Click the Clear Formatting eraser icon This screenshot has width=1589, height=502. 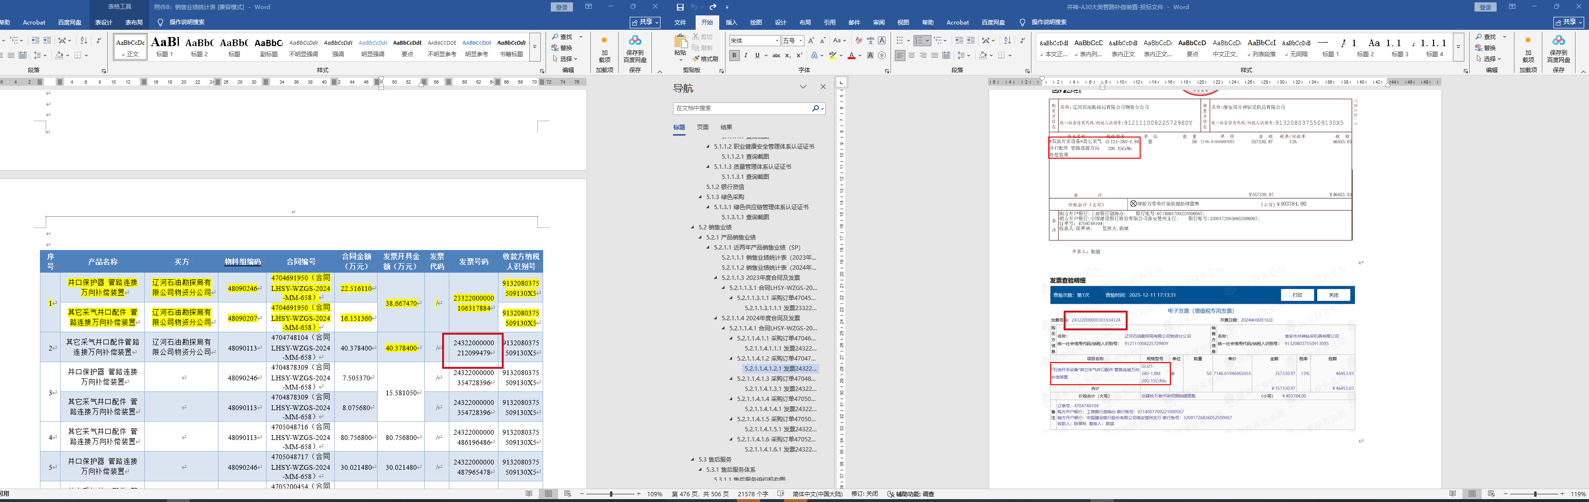pos(858,41)
